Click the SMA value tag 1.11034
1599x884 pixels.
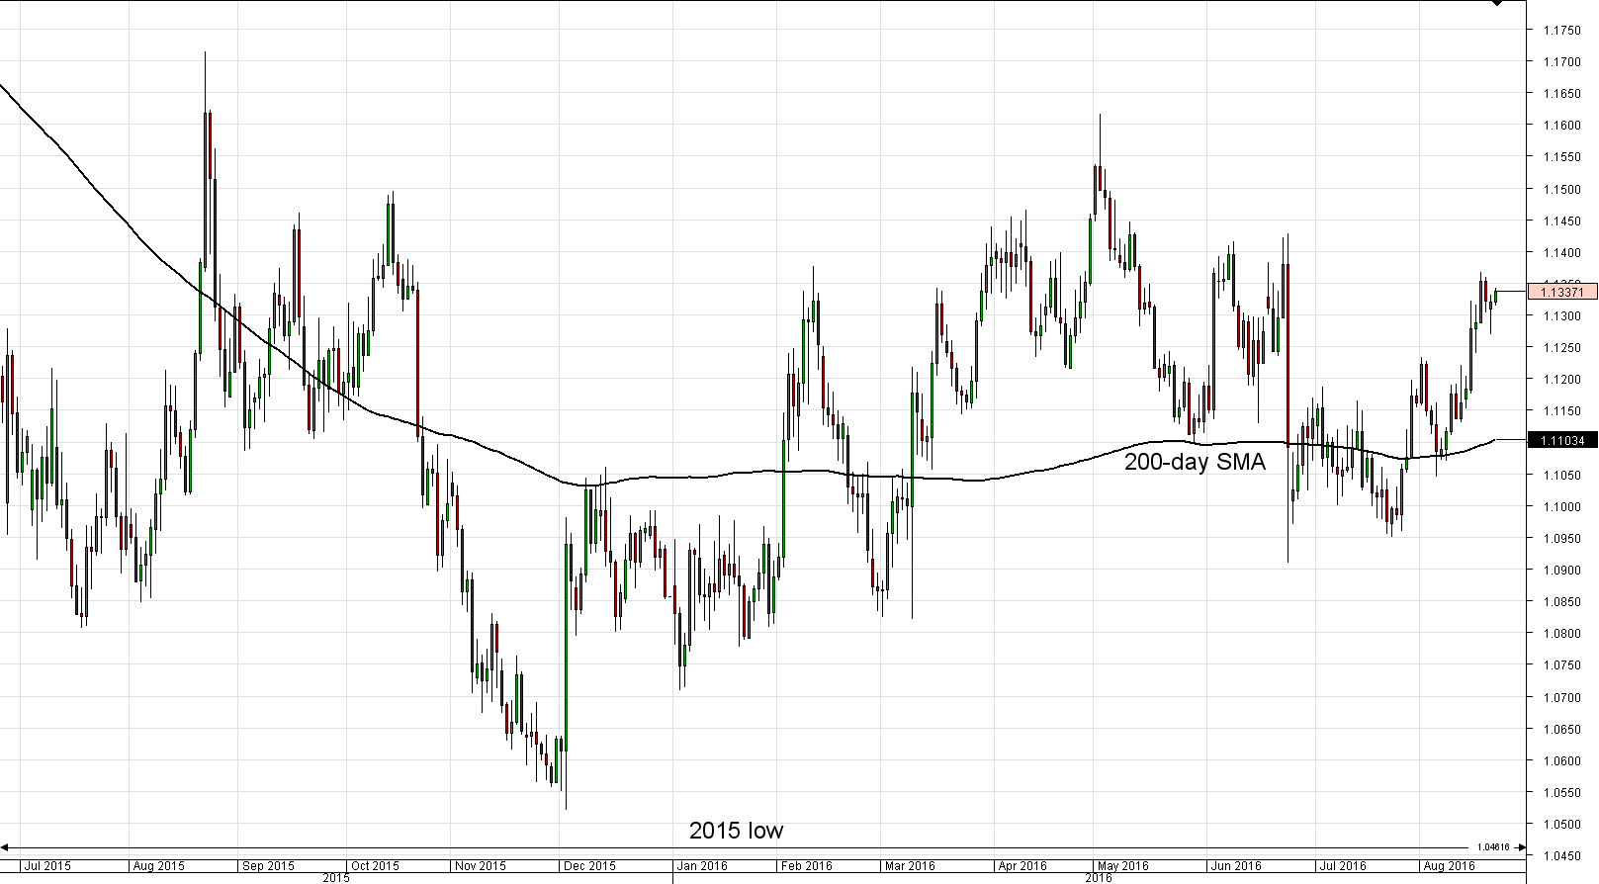point(1562,440)
